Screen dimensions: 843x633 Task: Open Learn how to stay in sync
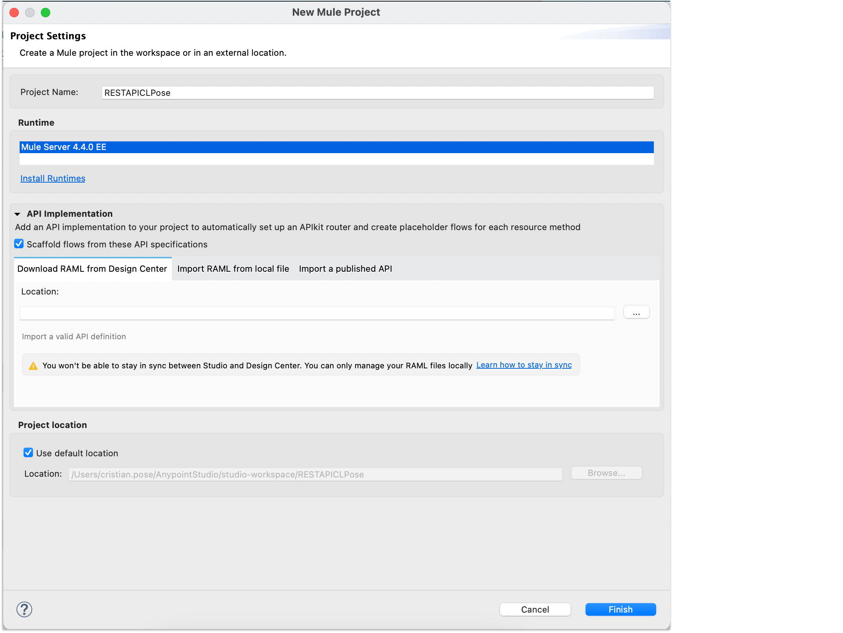(524, 365)
